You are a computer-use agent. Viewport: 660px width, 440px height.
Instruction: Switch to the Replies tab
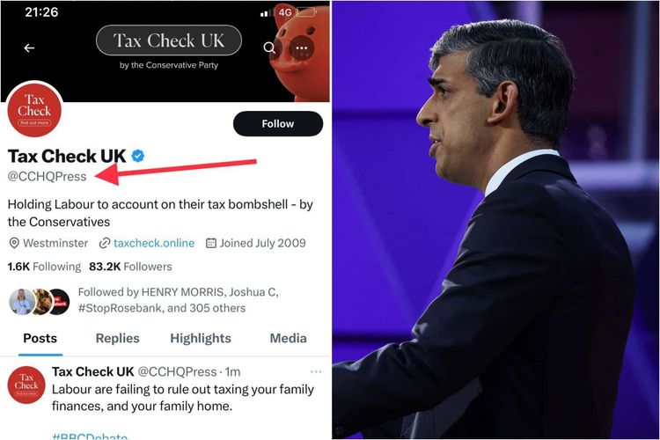click(117, 338)
